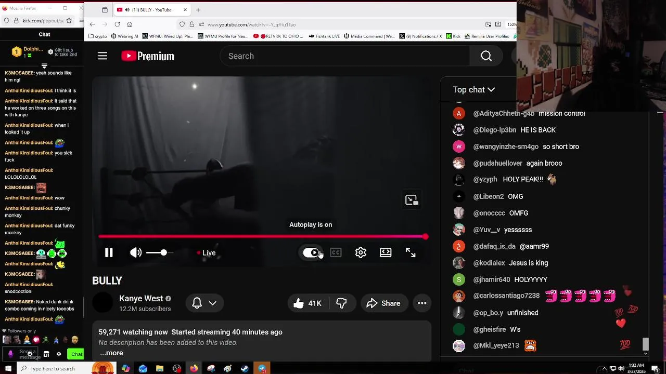Expand description with ...more
666x374 pixels.
click(x=111, y=353)
